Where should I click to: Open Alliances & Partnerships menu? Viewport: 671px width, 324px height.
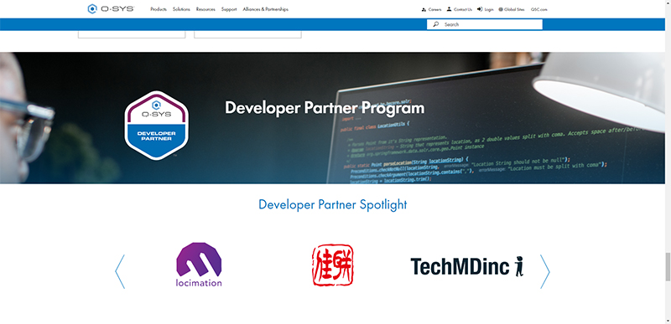tap(265, 9)
